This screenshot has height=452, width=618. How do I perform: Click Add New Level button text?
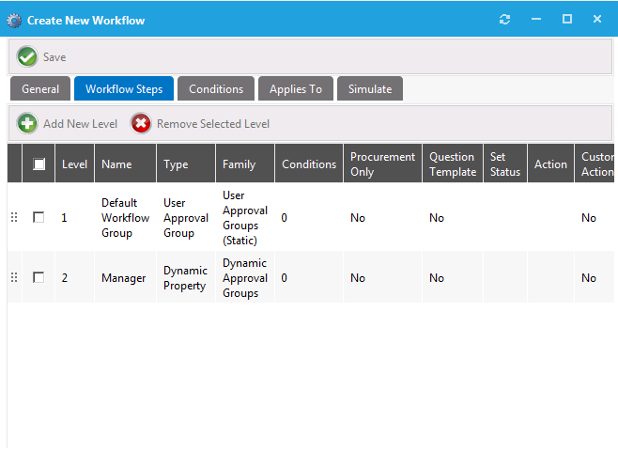80,123
